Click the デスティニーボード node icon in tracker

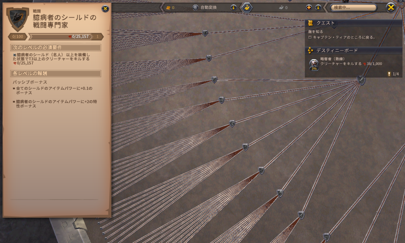[x=310, y=50]
